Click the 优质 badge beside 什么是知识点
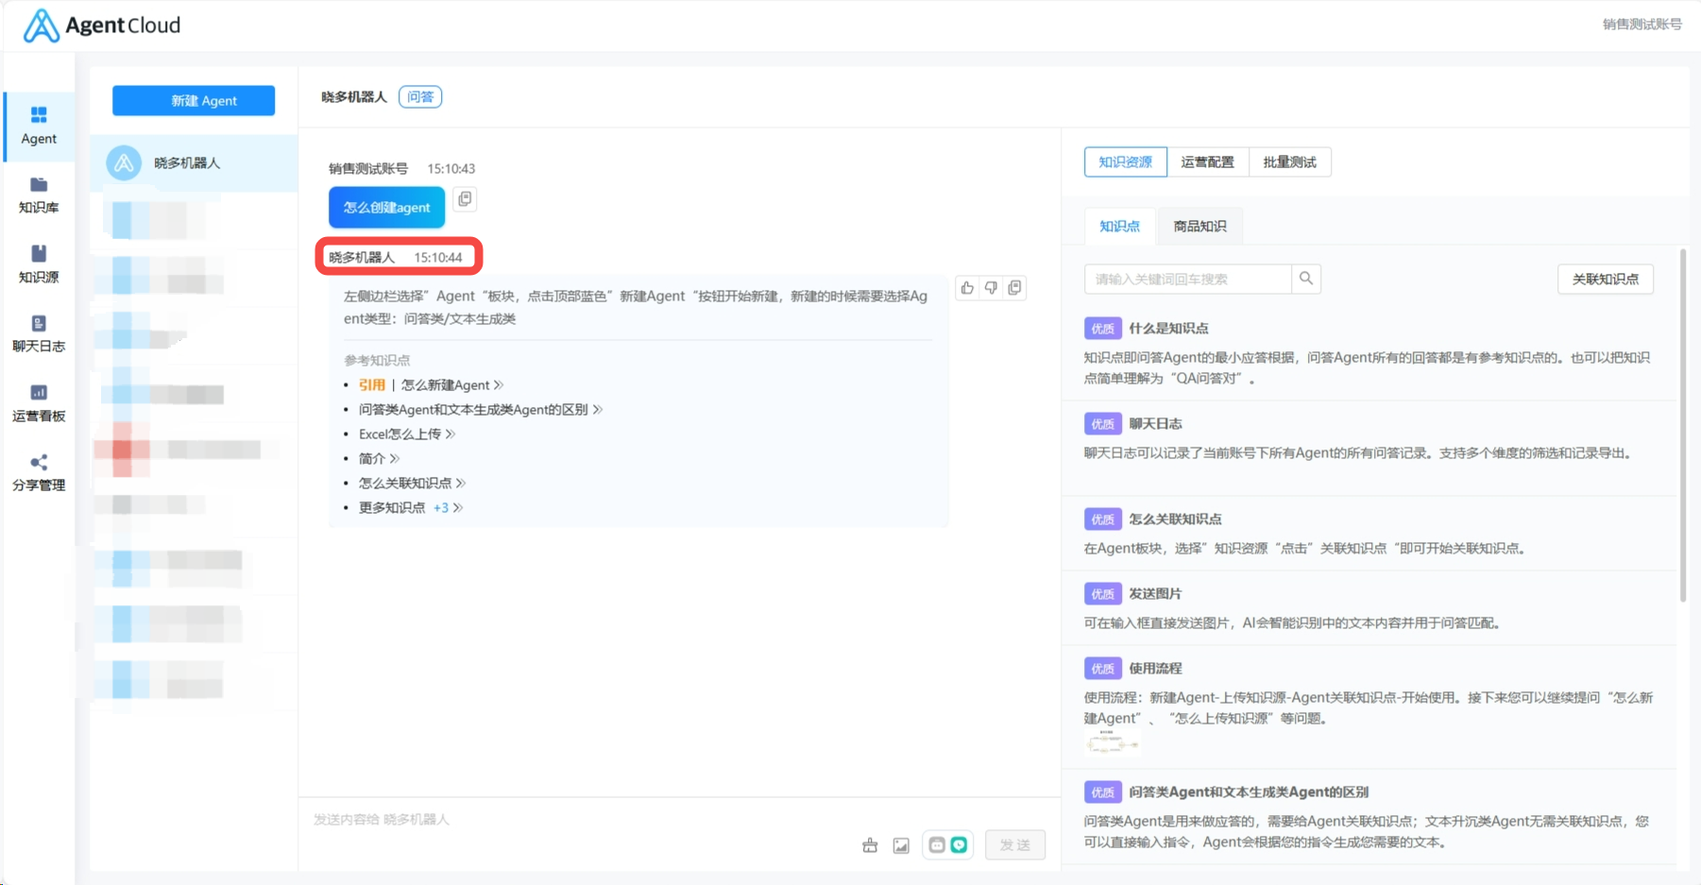 point(1103,329)
